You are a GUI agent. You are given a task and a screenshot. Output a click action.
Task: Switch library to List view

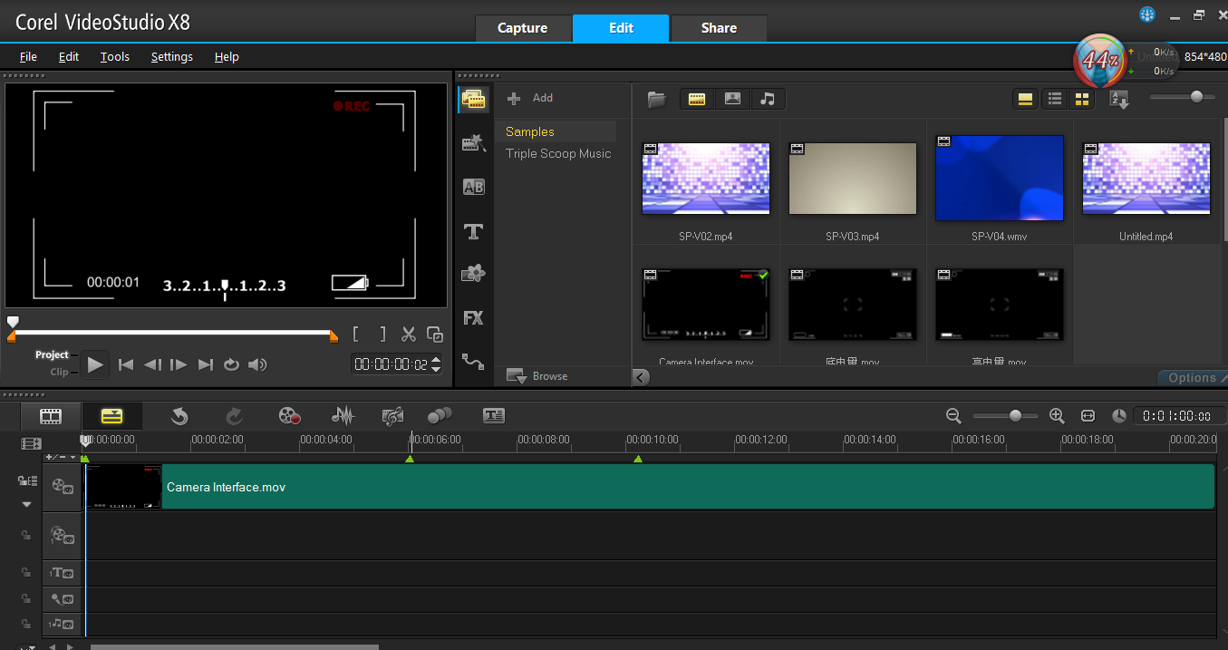1055,99
